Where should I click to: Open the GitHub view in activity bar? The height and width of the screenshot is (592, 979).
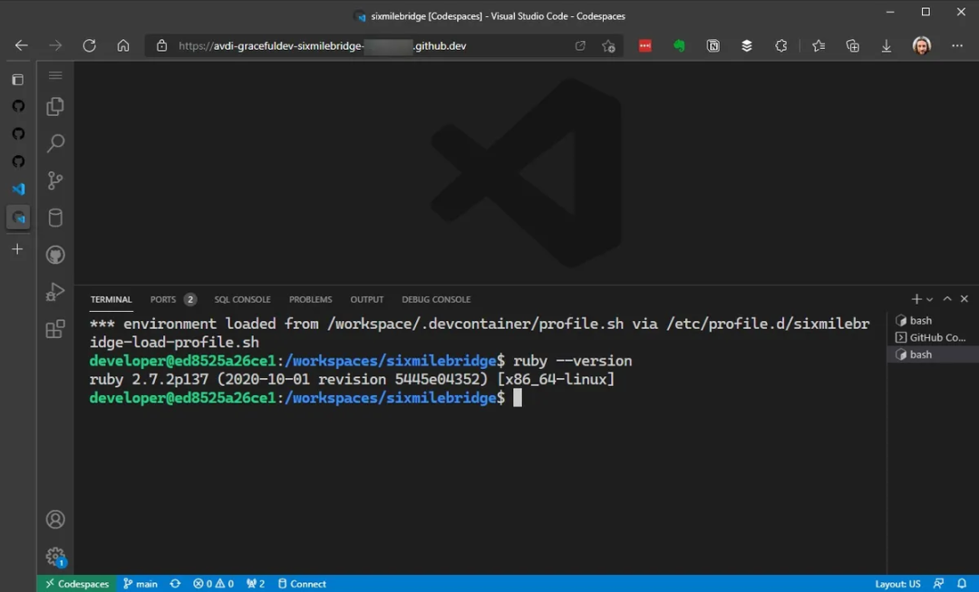(x=55, y=255)
